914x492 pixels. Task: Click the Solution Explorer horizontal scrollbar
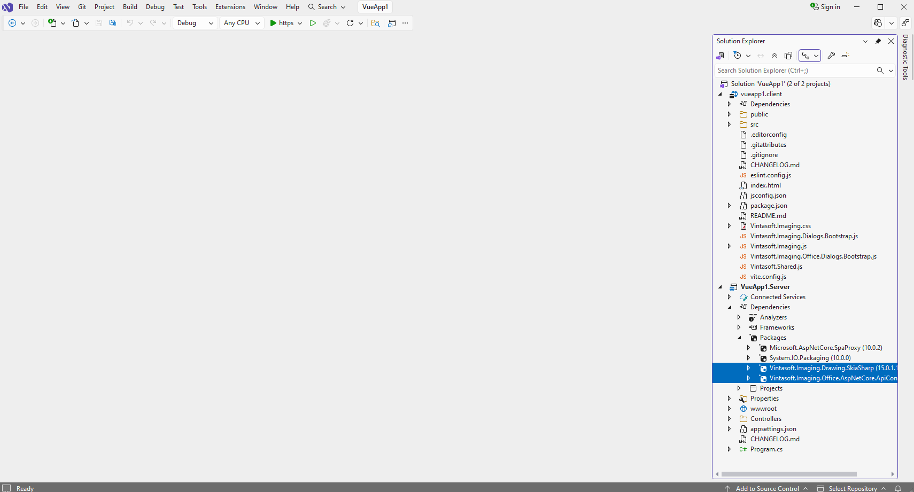(789, 474)
